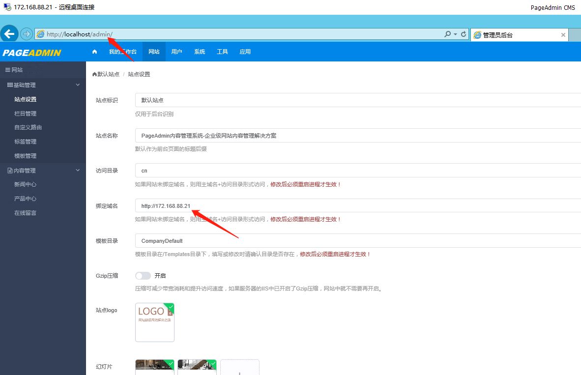This screenshot has height=375, width=581.
Task: Click the Gzip压缩 field label
Action: [x=107, y=276]
